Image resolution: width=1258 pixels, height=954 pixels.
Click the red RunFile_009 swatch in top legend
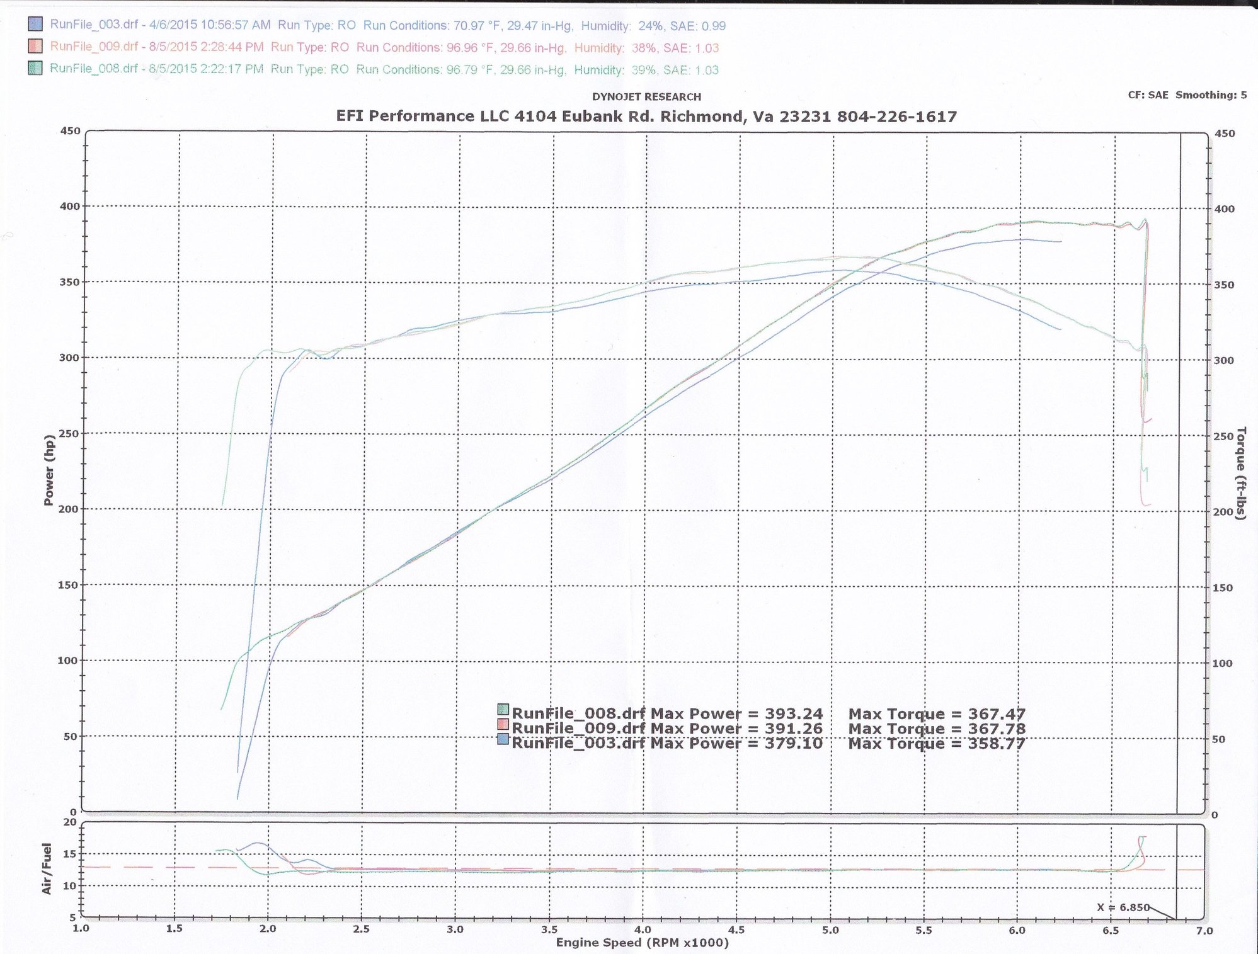(35, 46)
